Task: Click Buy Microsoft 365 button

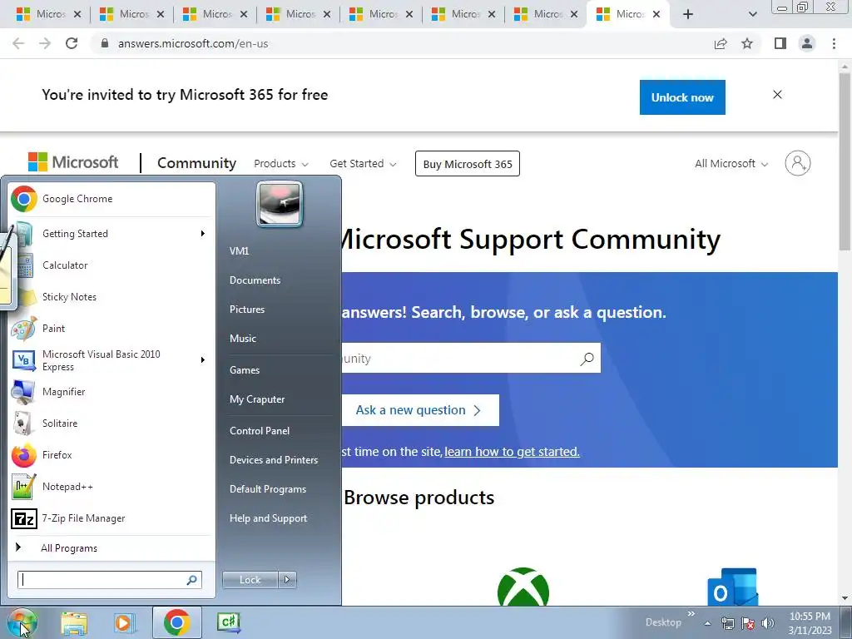Action: point(468,164)
